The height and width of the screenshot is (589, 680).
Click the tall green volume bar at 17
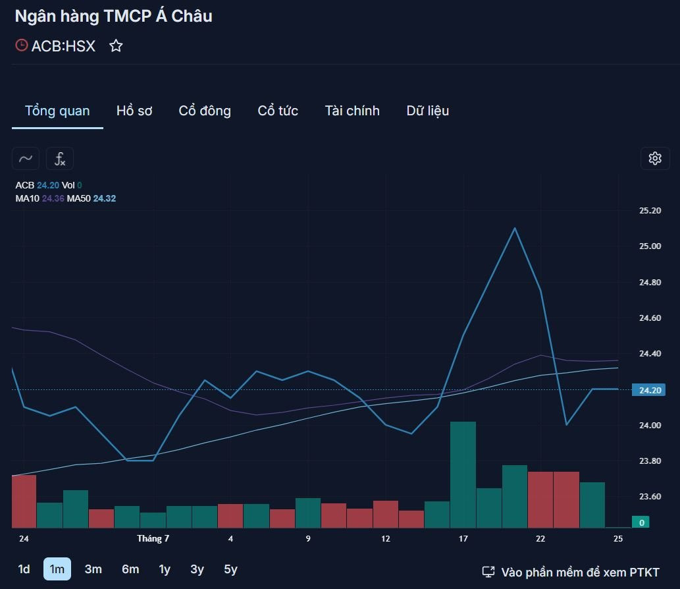[463, 474]
